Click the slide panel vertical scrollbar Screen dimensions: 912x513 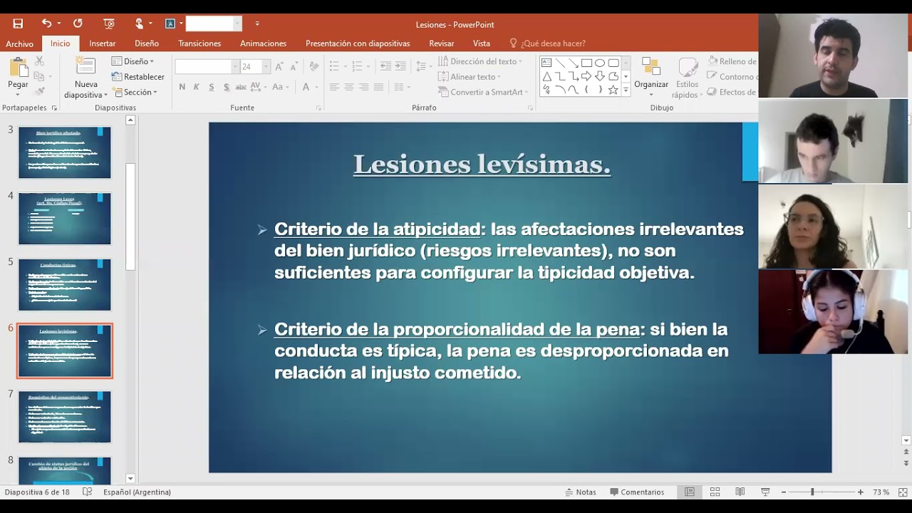(130, 217)
